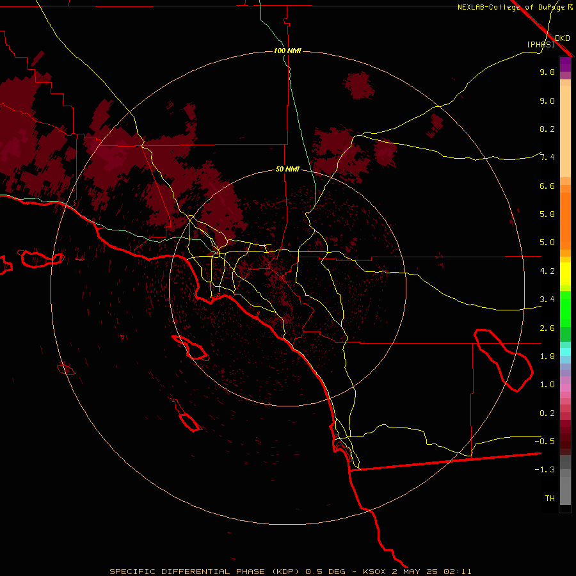
Task: Pick the bright green band of color scale
Action: tap(565, 308)
